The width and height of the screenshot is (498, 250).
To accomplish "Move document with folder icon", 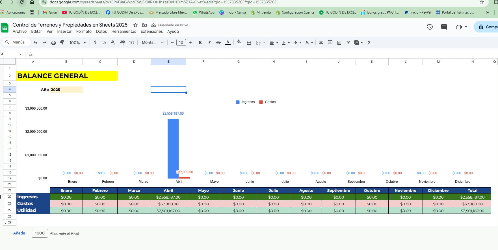I will (144, 25).
